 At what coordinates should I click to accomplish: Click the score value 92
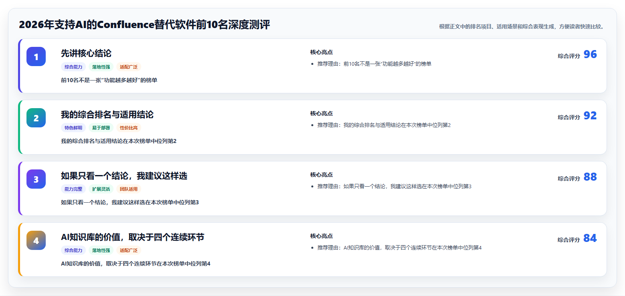[590, 116]
